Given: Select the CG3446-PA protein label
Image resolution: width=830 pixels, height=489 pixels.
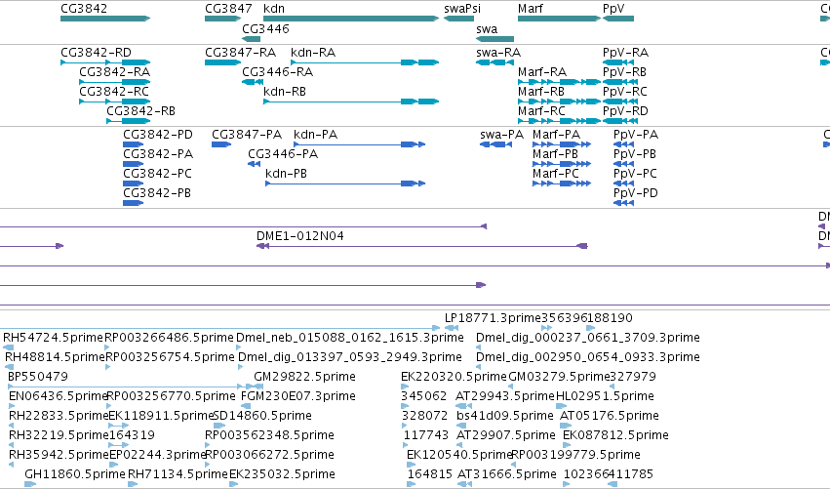Looking at the screenshot, I should 283,154.
